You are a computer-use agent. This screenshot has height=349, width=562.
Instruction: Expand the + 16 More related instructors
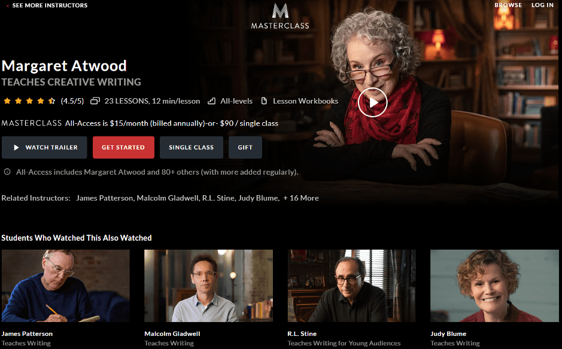coord(301,198)
